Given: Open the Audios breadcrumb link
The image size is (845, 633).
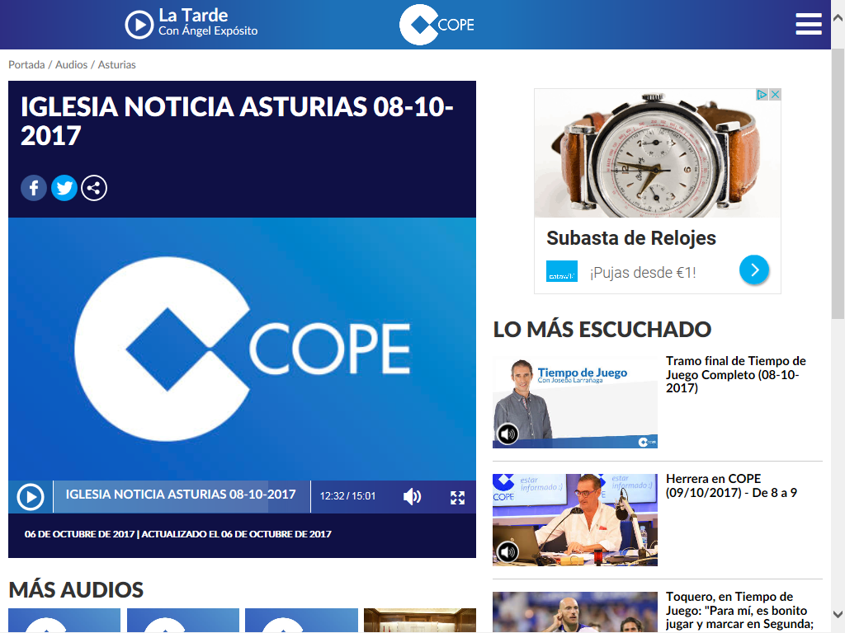Looking at the screenshot, I should 71,64.
